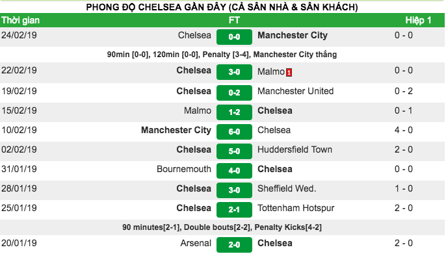The height and width of the screenshot is (254, 446).
Task: Open the 4-0 Bournemouth result badge
Action: (234, 171)
